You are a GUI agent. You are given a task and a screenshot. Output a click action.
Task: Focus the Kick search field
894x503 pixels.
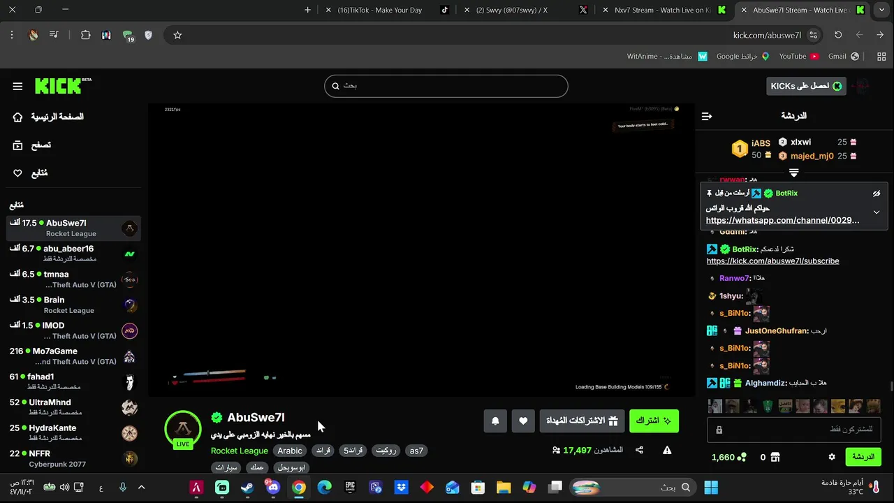tap(446, 86)
